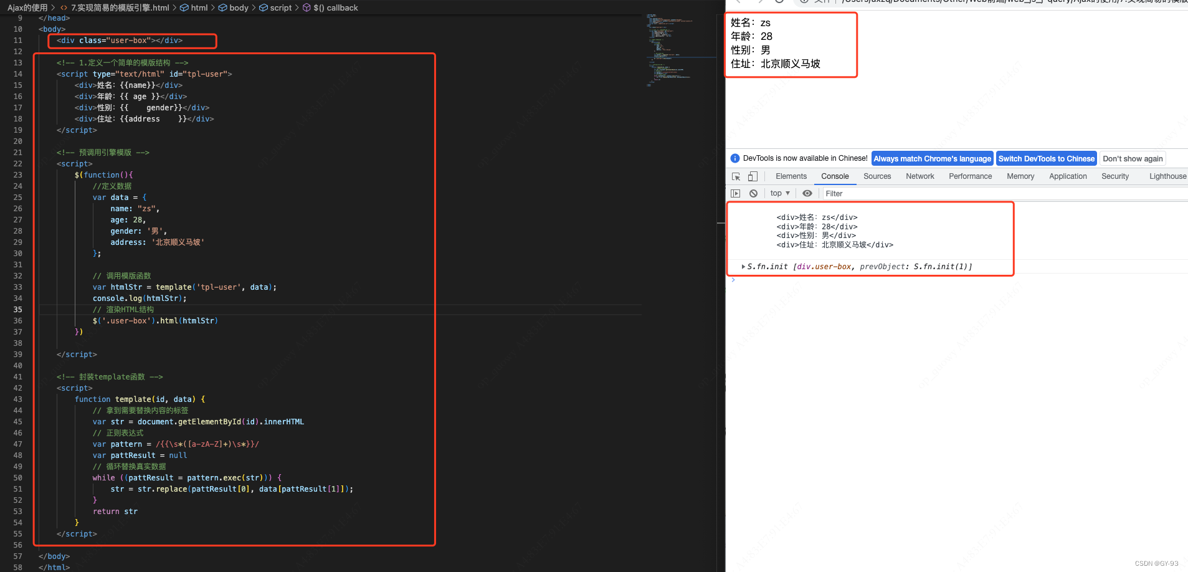Focus the console Filter input field
Screen dimensions: 1188x572
tap(1004, 194)
